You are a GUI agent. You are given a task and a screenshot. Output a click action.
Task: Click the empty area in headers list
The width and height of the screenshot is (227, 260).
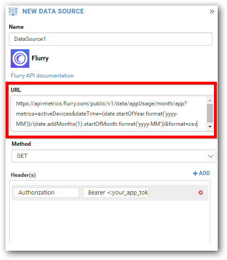click(x=110, y=221)
